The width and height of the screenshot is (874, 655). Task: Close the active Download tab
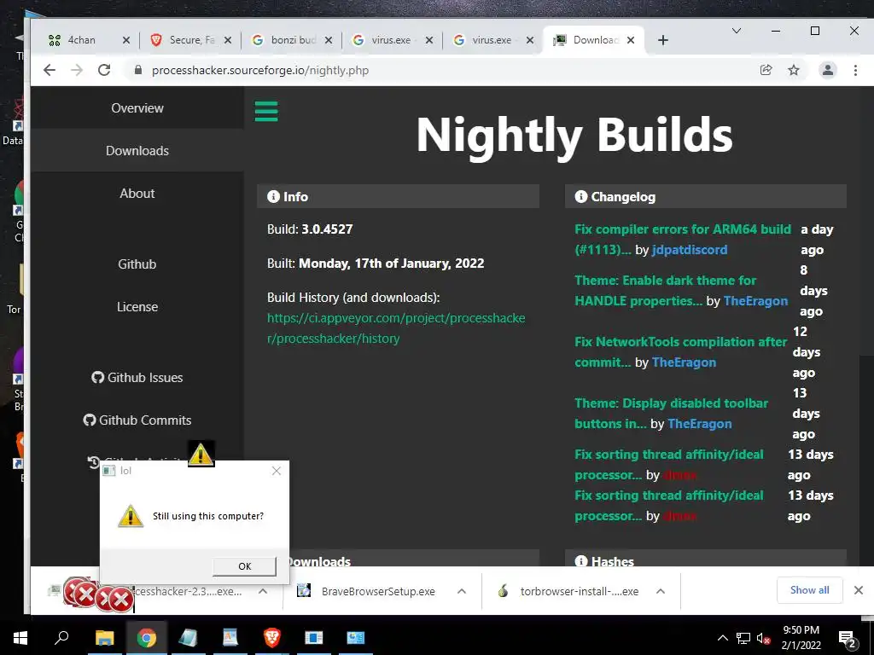tap(631, 40)
